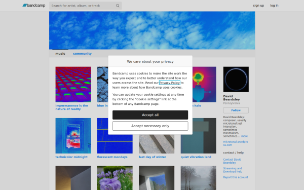Open the Privacy Policy link

(x=170, y=83)
